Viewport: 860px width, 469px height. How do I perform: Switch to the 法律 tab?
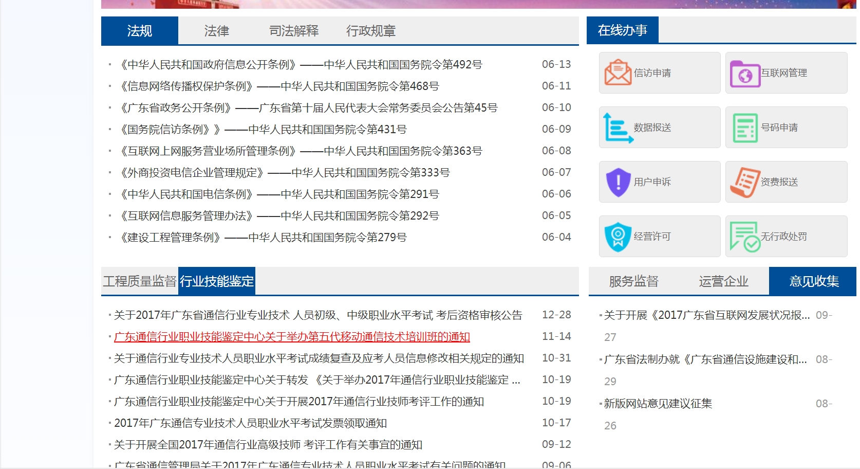tap(216, 31)
